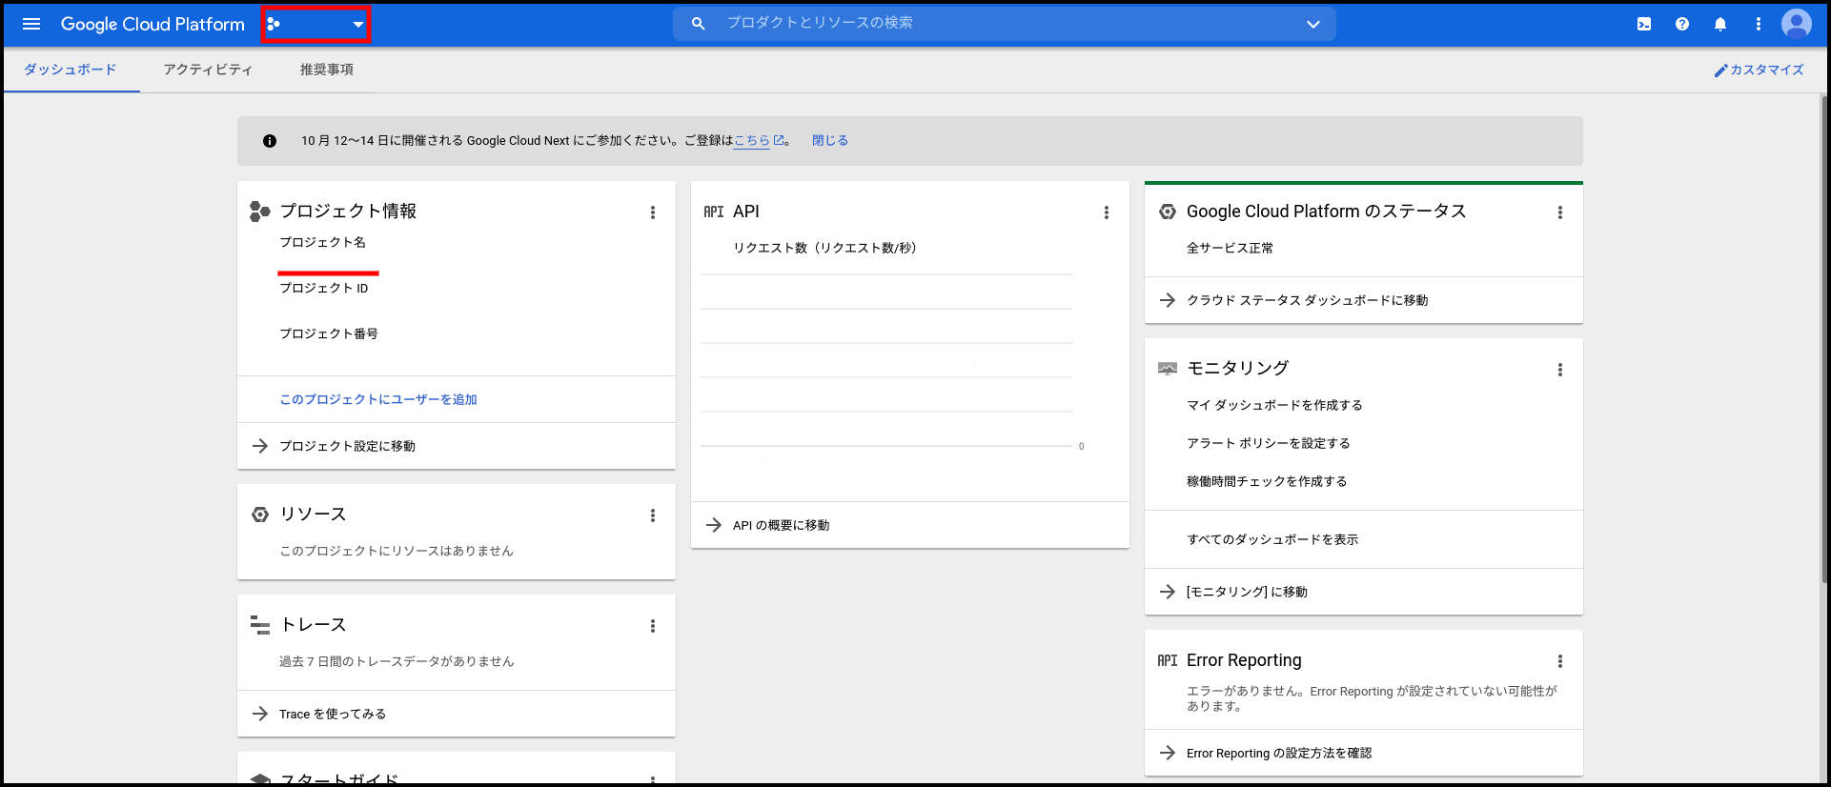1831x787 pixels.
Task: Click the banner info icon
Action: pyautogui.click(x=270, y=141)
